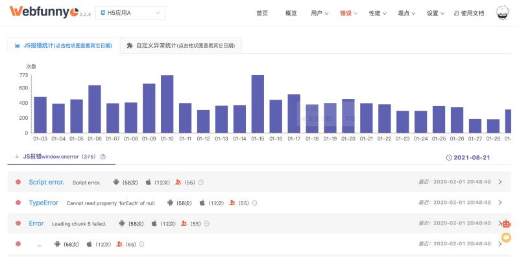Select the 01-06 bar in the chart
The height and width of the screenshot is (257, 519).
95,109
